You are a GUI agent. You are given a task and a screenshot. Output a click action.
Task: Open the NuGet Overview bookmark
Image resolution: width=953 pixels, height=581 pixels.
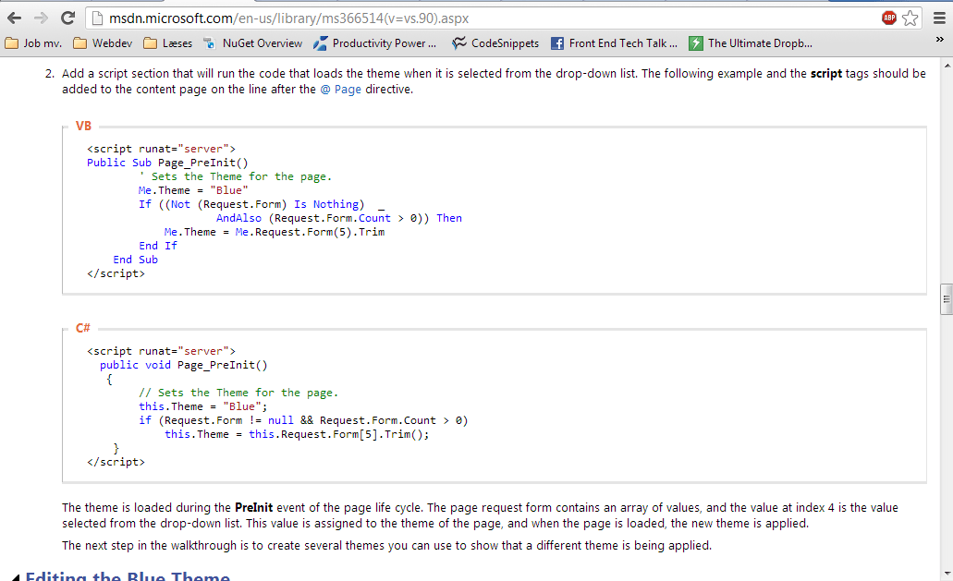coord(253,43)
